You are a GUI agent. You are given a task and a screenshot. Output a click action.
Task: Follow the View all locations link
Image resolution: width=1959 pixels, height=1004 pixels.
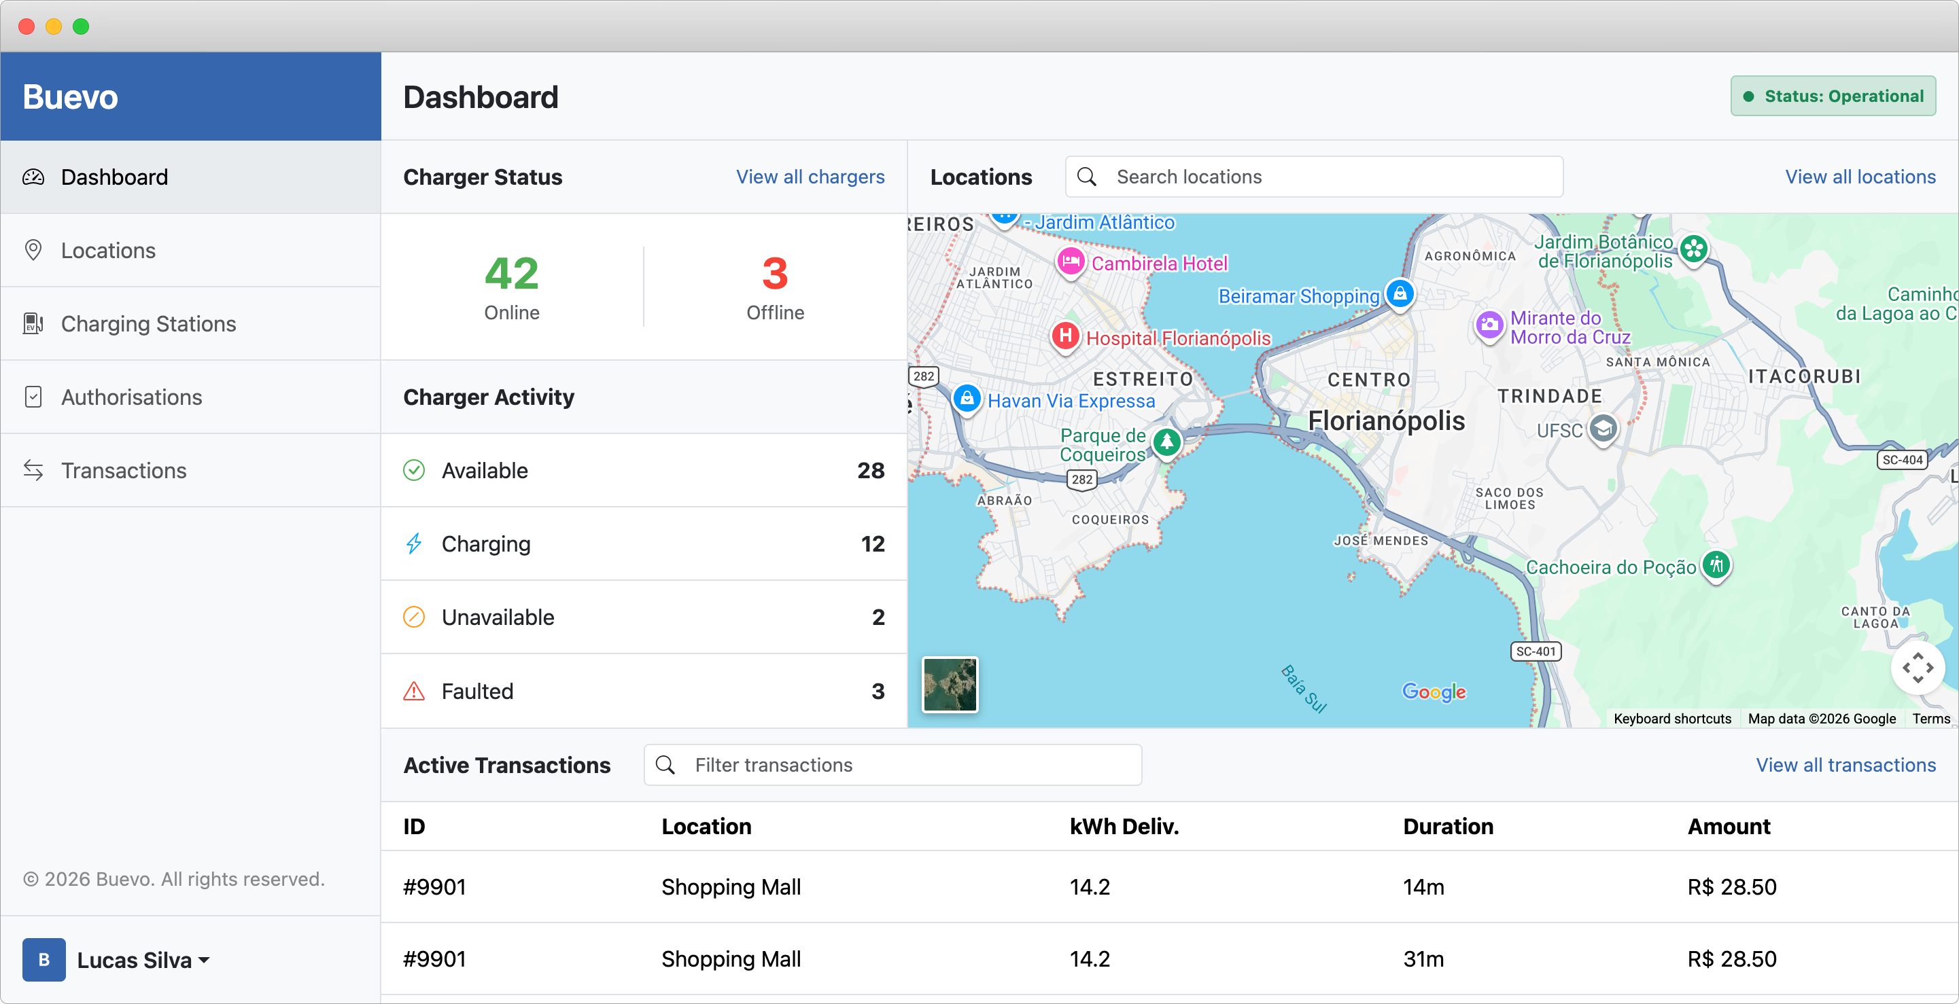pyautogui.click(x=1860, y=177)
